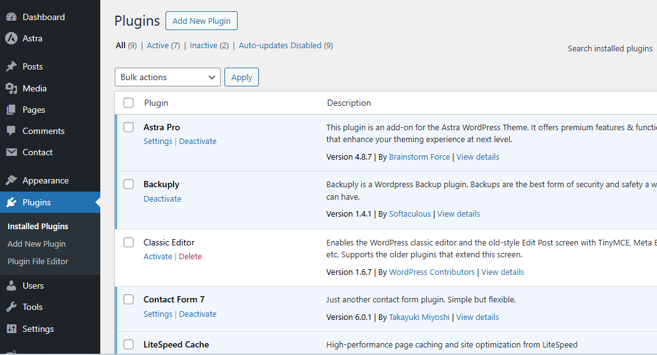
Task: View details for Contact Form 7
Action: 478,317
